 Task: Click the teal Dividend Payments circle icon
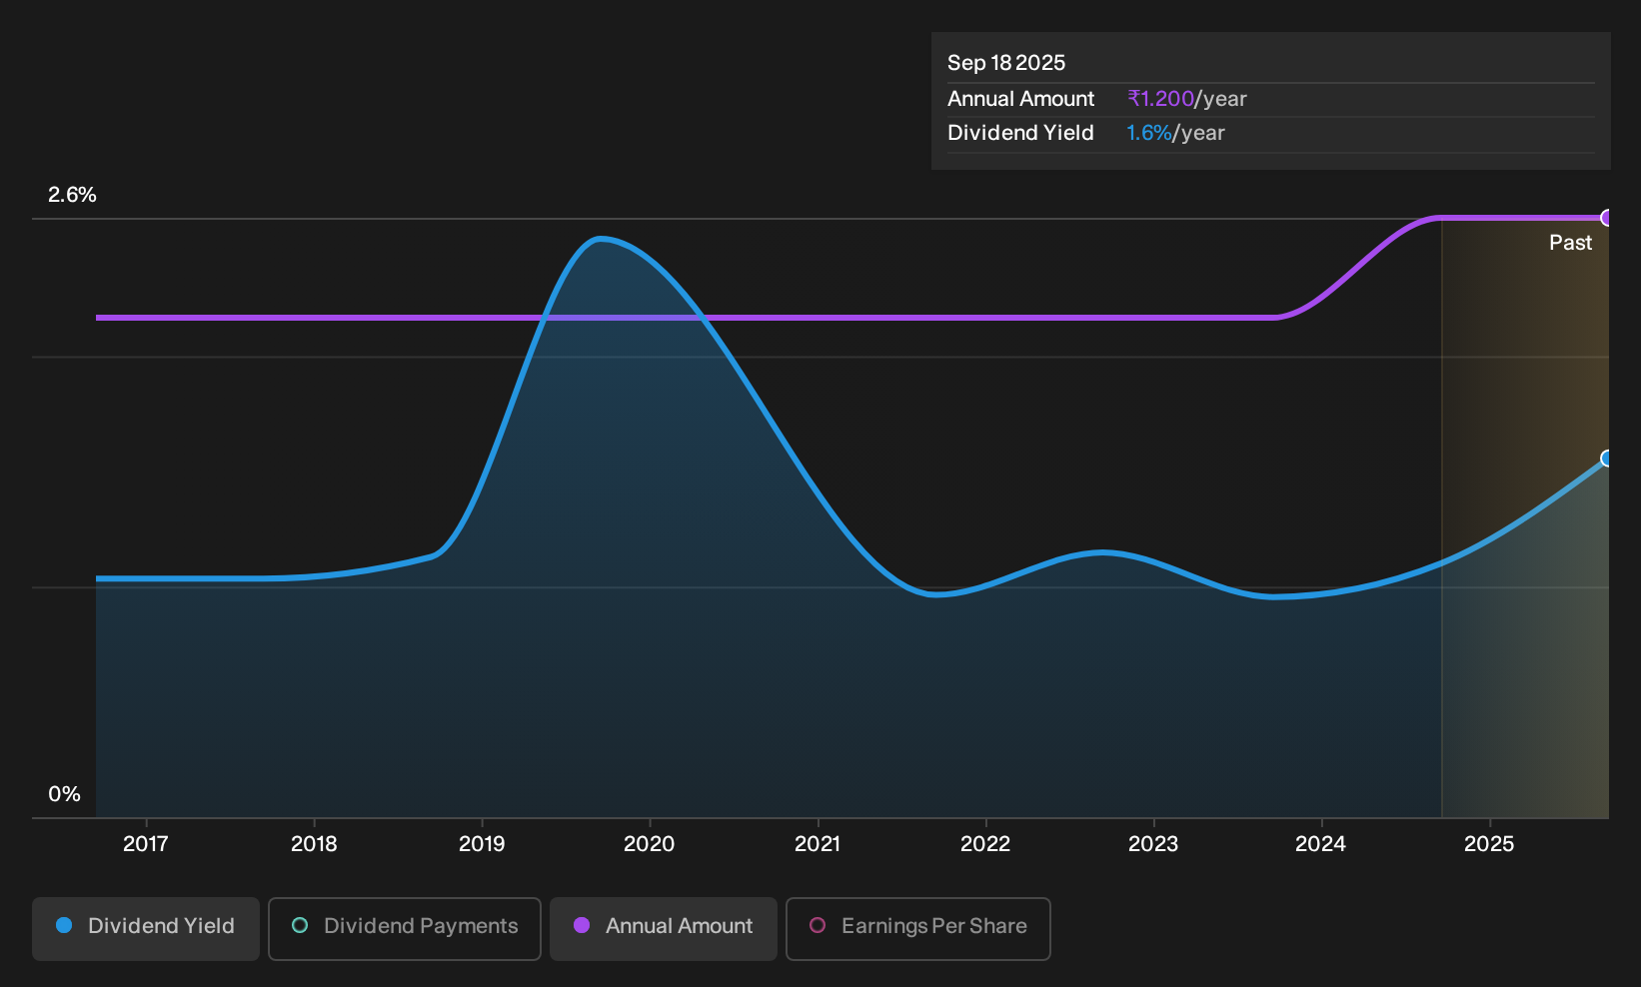pos(300,926)
